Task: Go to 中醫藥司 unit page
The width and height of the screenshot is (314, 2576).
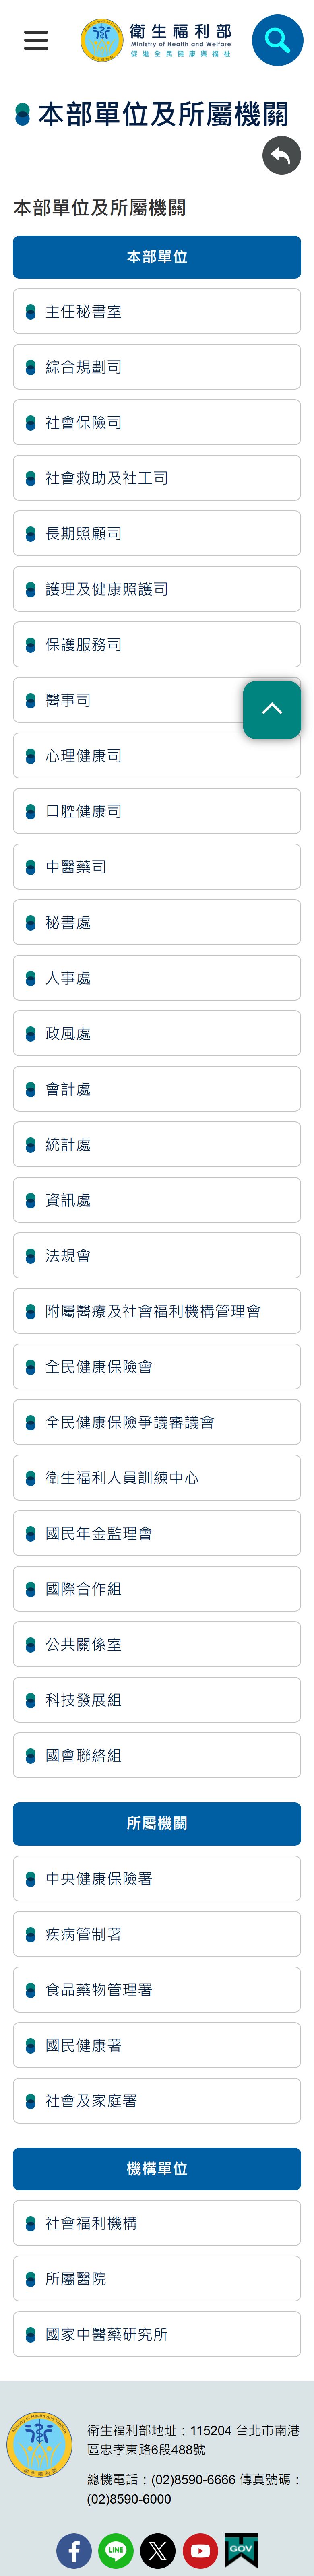Action: tap(157, 866)
